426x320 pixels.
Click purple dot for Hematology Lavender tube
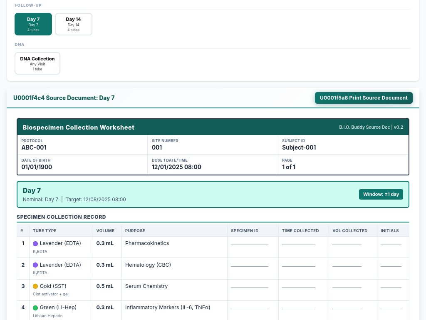point(35,265)
